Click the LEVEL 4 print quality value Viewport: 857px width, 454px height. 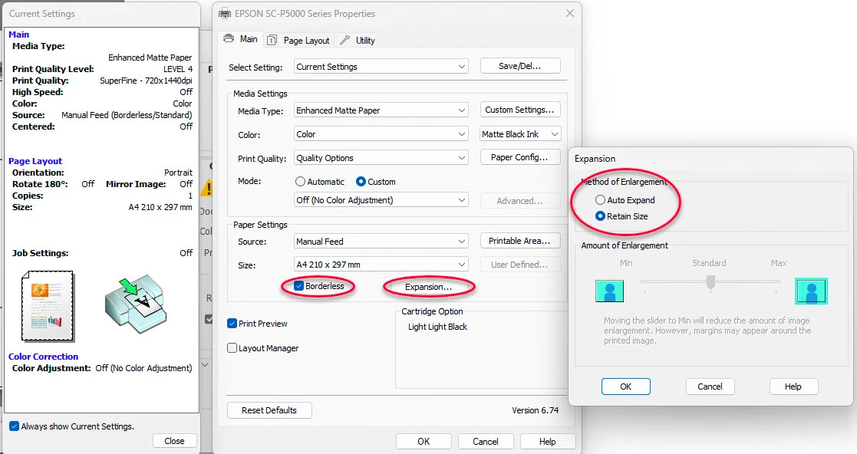pos(178,69)
